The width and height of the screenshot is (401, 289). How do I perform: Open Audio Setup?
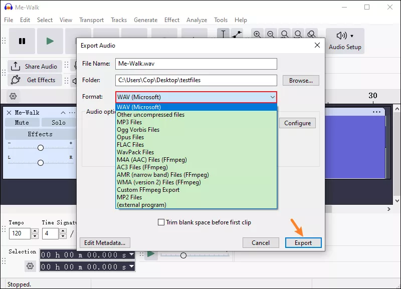point(345,41)
